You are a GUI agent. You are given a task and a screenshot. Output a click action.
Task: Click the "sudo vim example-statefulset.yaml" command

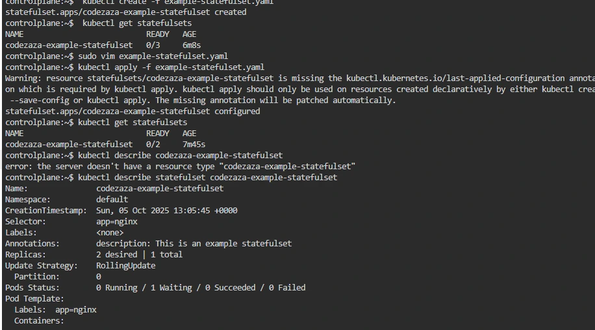pos(153,56)
